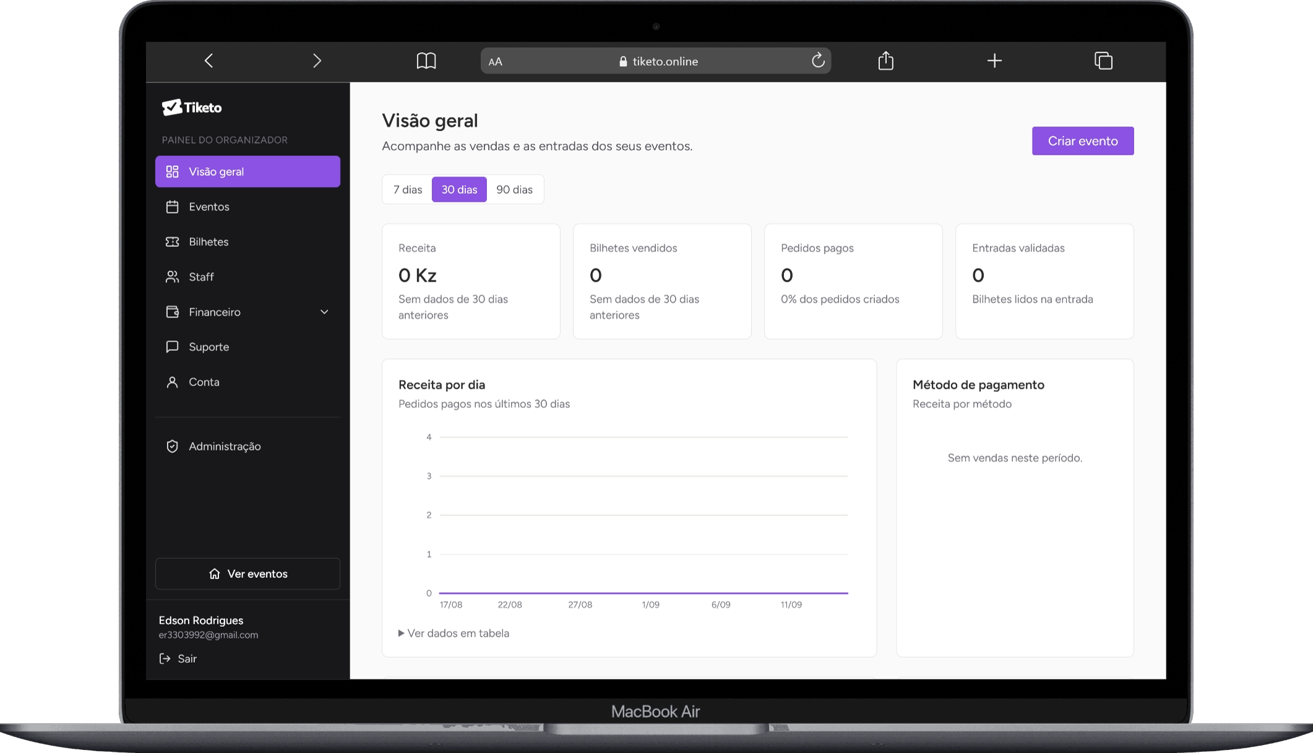
Task: Open the Staff section
Action: click(248, 277)
